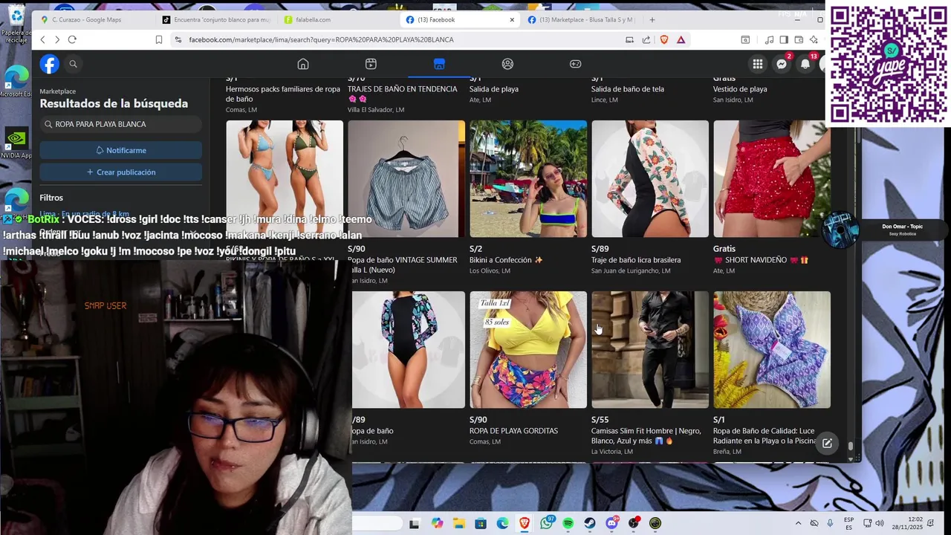This screenshot has width=951, height=535.
Task: Open Brave Wallet icon
Action: (799, 39)
